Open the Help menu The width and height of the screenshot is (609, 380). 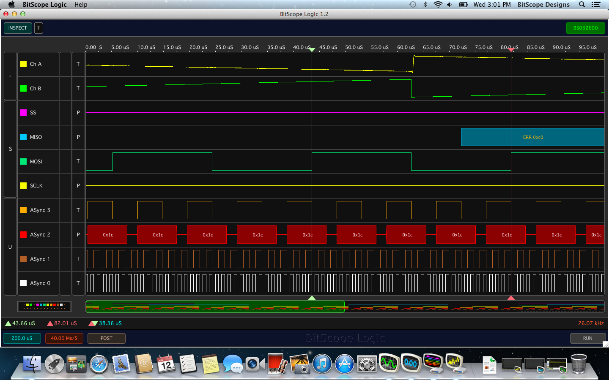81,5
